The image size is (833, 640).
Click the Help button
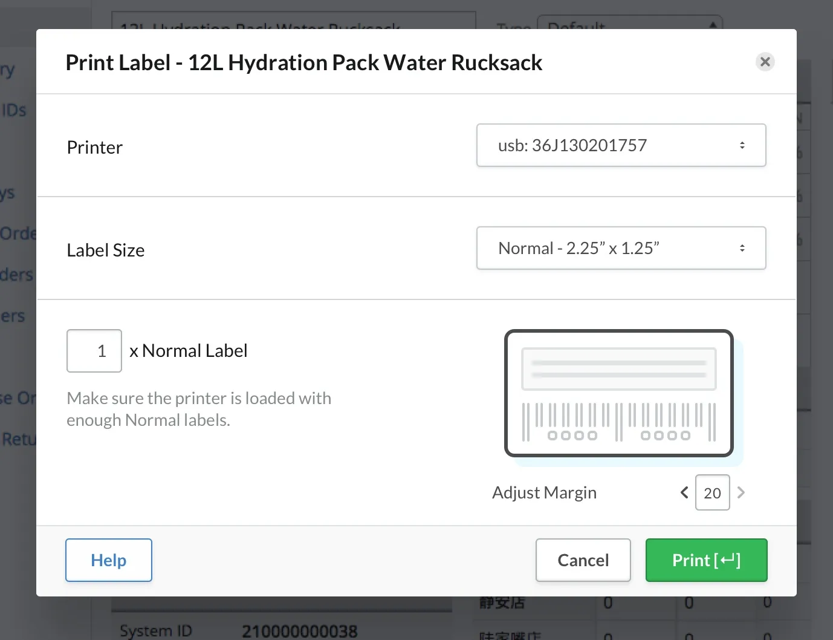pos(109,560)
